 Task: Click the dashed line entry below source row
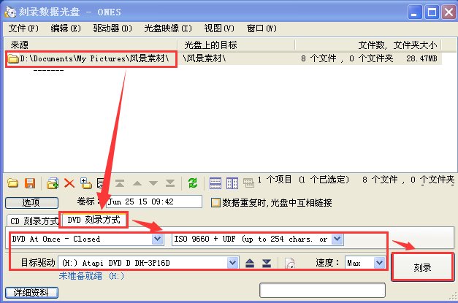coord(48,71)
